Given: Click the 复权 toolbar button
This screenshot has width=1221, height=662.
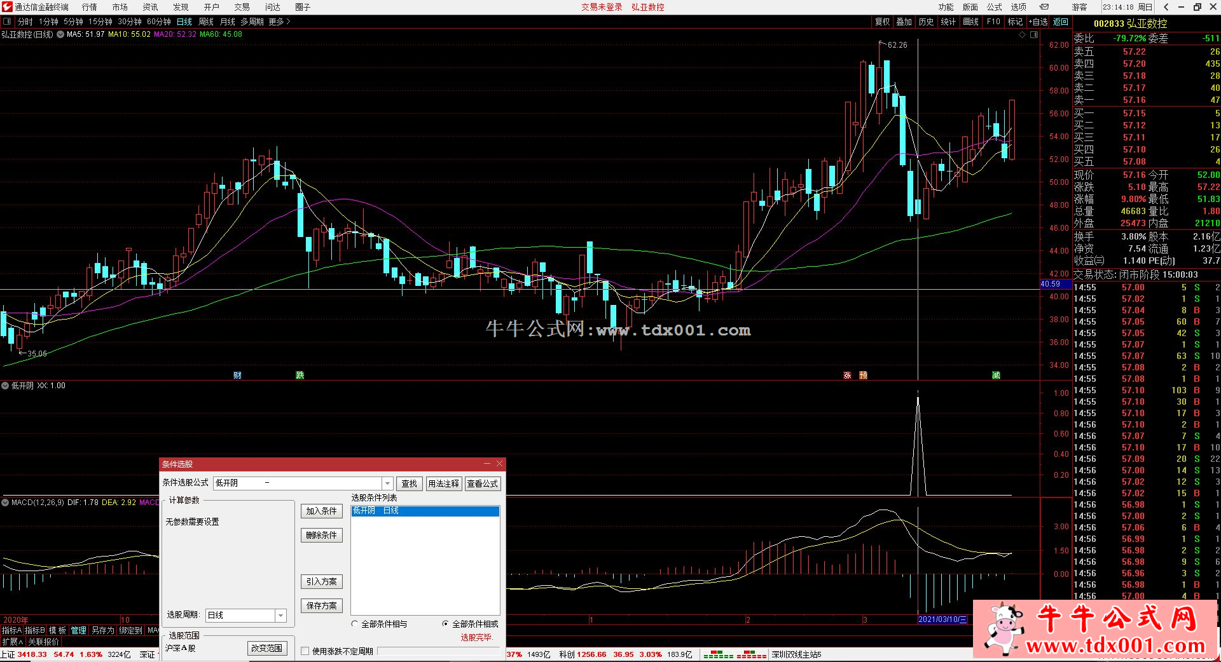Looking at the screenshot, I should pos(883,22).
